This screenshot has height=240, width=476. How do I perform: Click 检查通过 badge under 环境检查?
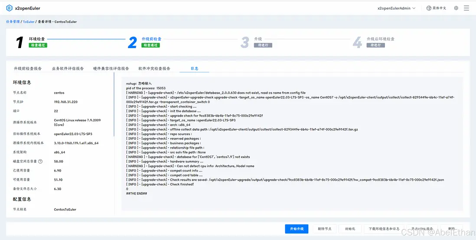pos(38,45)
